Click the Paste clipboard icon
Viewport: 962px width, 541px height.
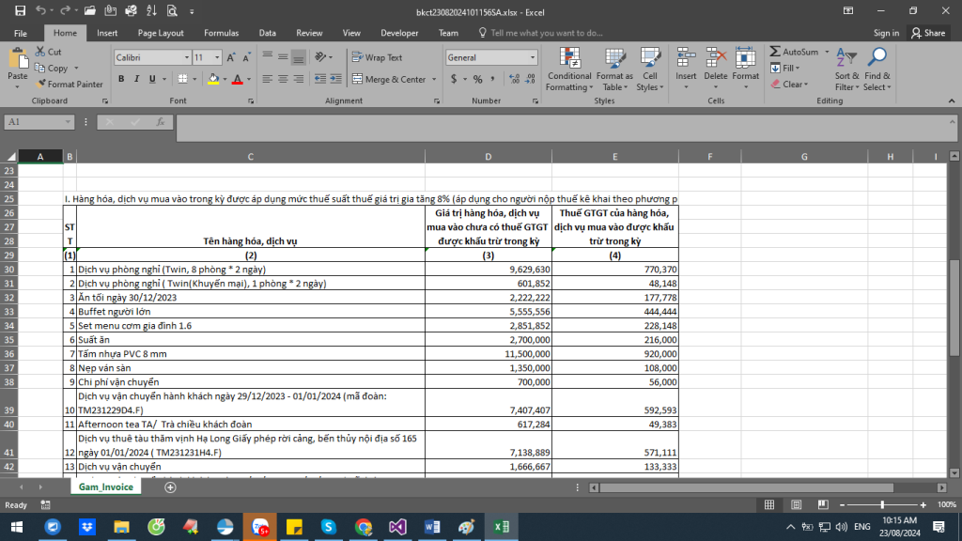[18, 59]
